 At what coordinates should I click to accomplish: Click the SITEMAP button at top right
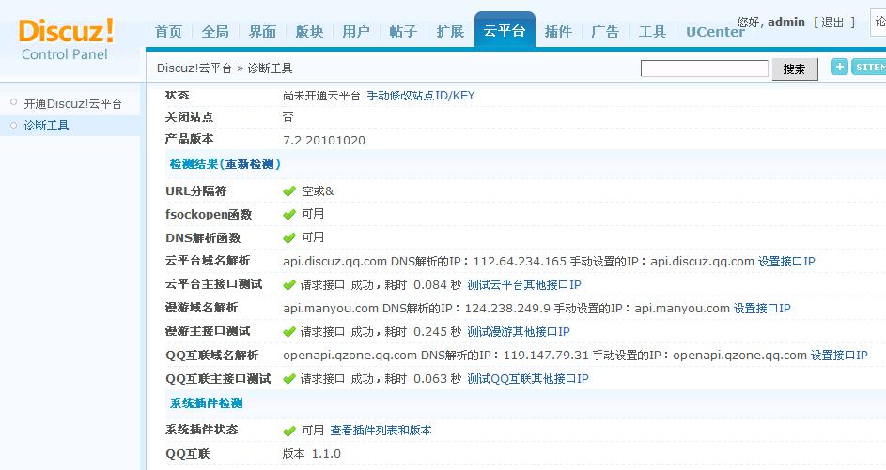pos(869,67)
